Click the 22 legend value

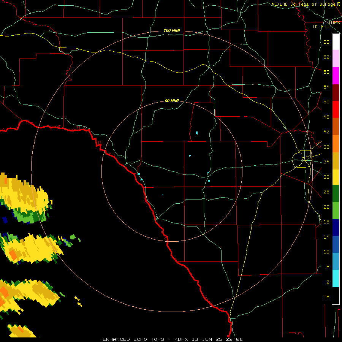pyautogui.click(x=326, y=207)
